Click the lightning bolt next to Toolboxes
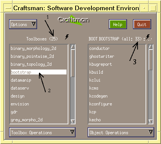 pyautogui.click(x=67, y=37)
